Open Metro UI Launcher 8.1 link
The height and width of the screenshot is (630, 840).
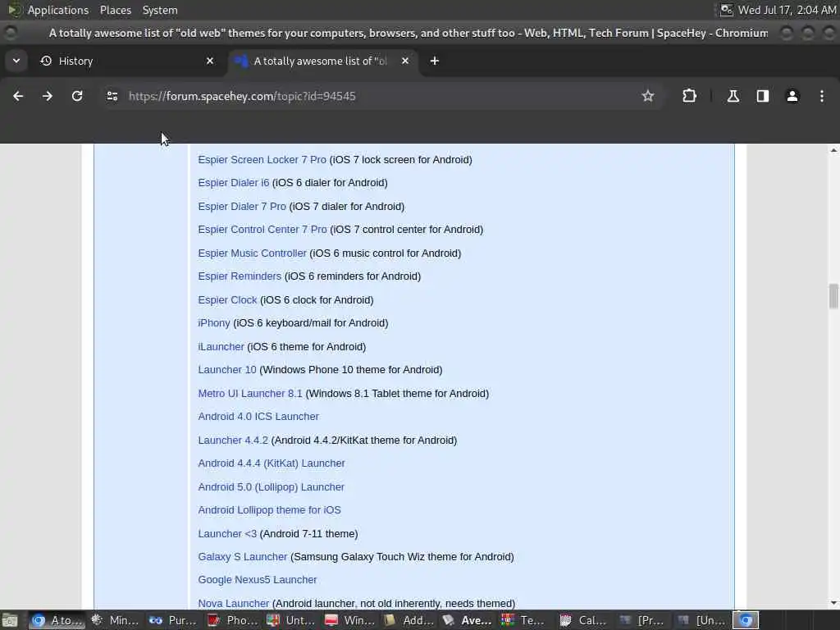[250, 393]
